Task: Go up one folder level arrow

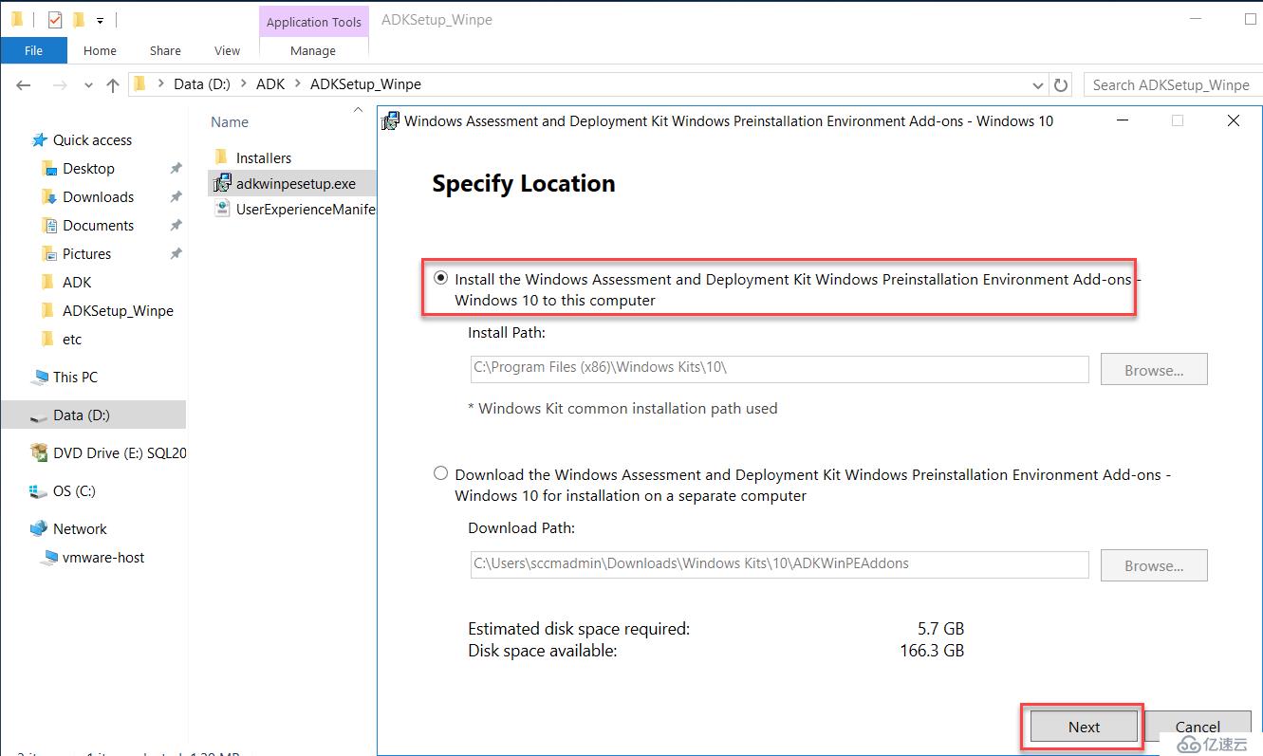Action: 113,84
